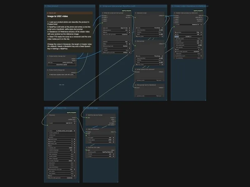Open the voice dropdown in Voiceover node
This screenshot has height=187, width=250.
coord(62,131)
